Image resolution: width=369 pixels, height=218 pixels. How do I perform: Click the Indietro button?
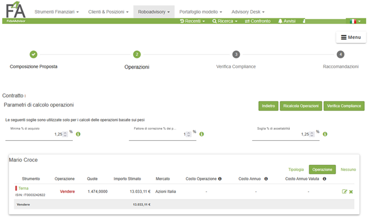(x=268, y=106)
